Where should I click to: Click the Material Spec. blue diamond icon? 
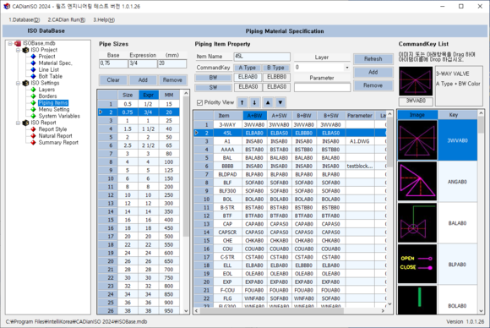click(x=34, y=63)
